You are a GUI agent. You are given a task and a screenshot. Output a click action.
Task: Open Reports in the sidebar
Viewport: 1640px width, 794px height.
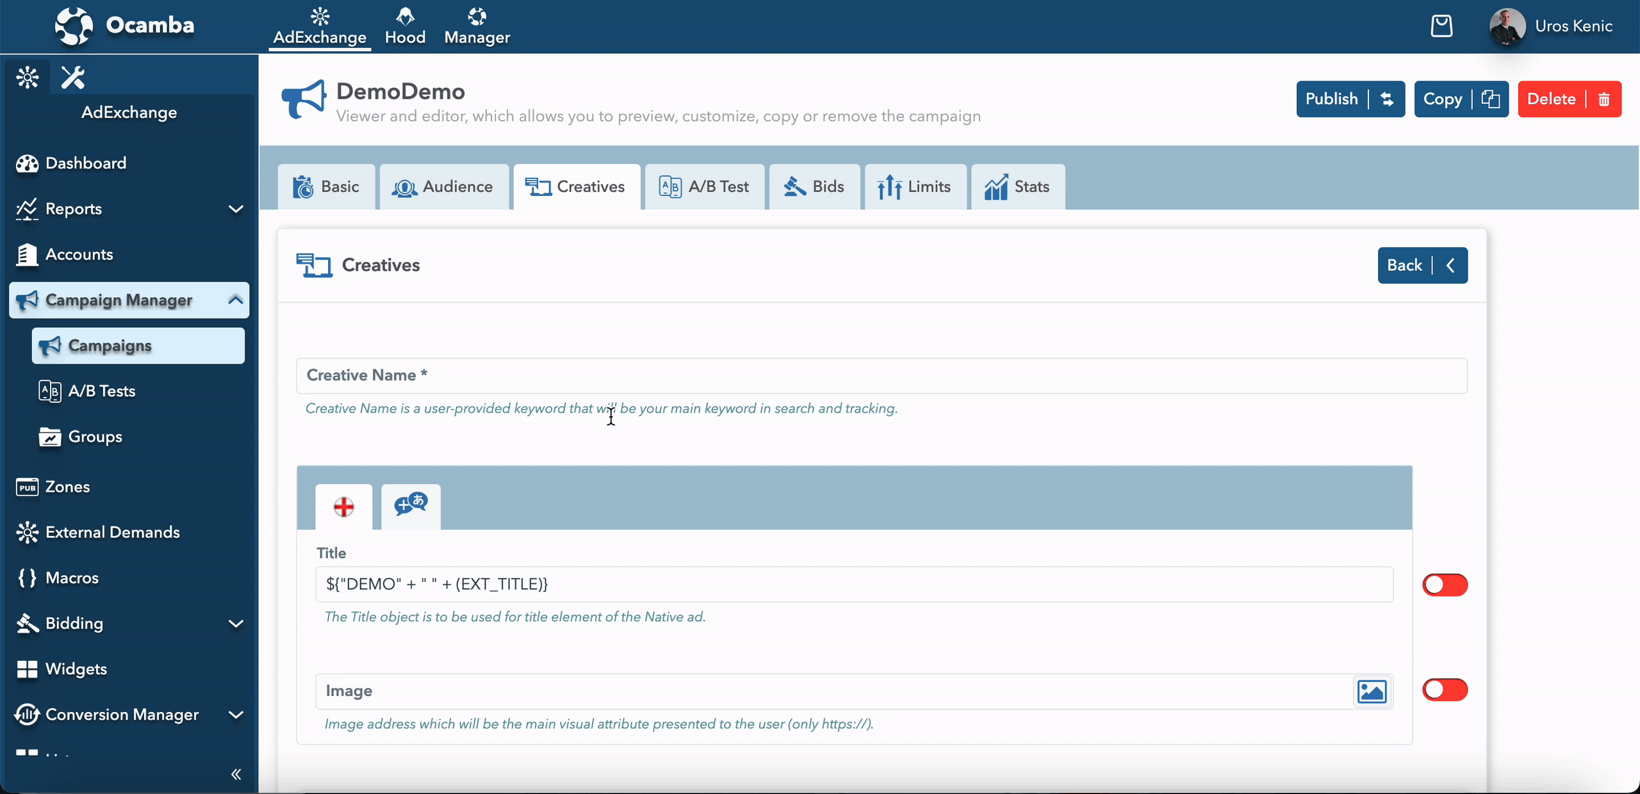click(129, 209)
